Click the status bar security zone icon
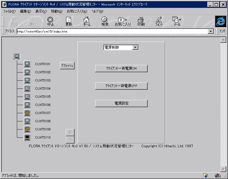228x179 pixels. click(206, 176)
